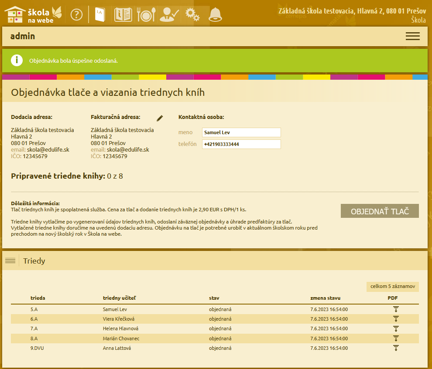
Task: Download the PDF for class 8.A
Action: [396, 339]
